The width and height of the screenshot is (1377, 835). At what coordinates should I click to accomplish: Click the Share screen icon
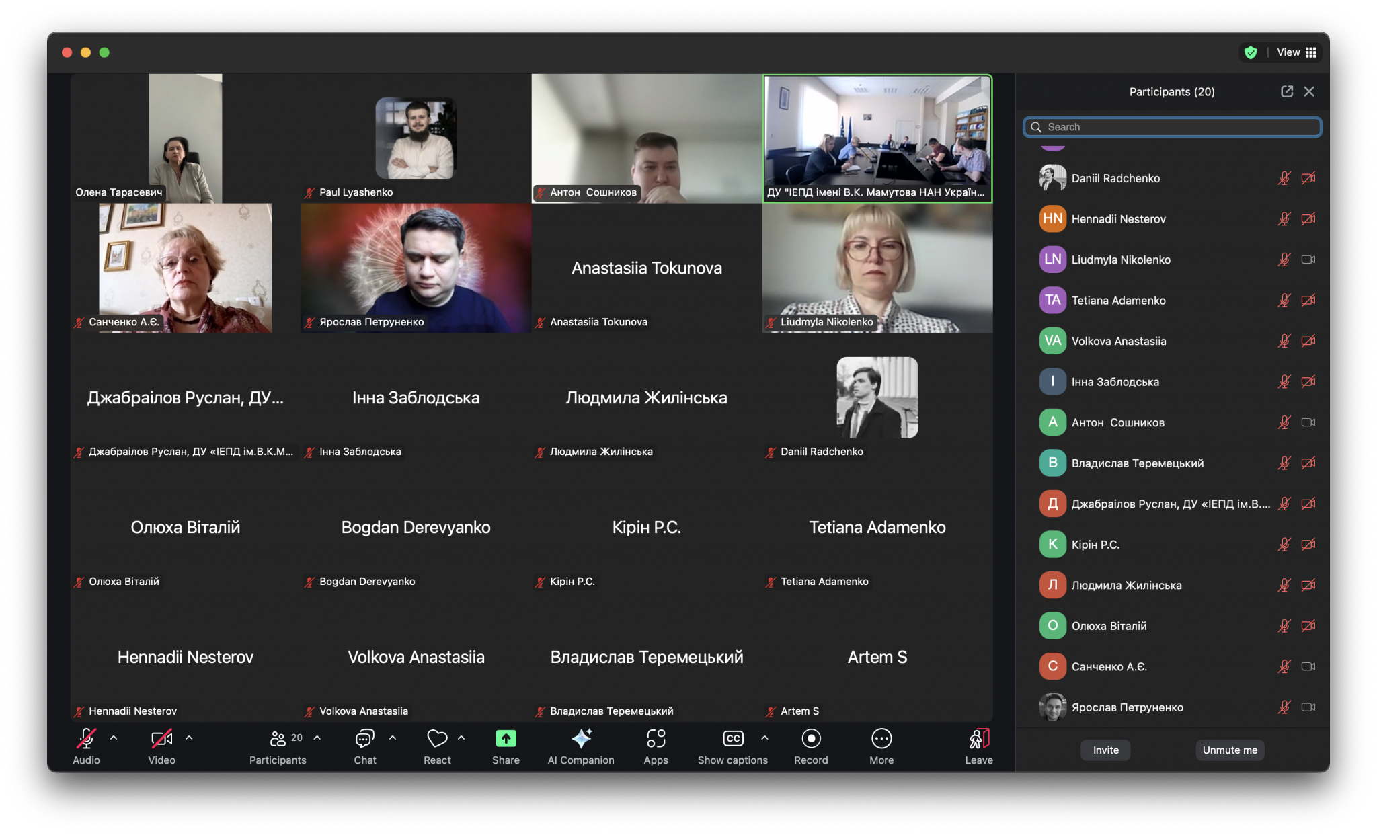coord(506,739)
